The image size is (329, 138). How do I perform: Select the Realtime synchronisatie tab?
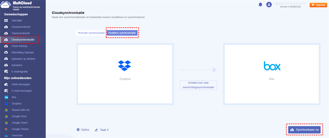coord(122,33)
